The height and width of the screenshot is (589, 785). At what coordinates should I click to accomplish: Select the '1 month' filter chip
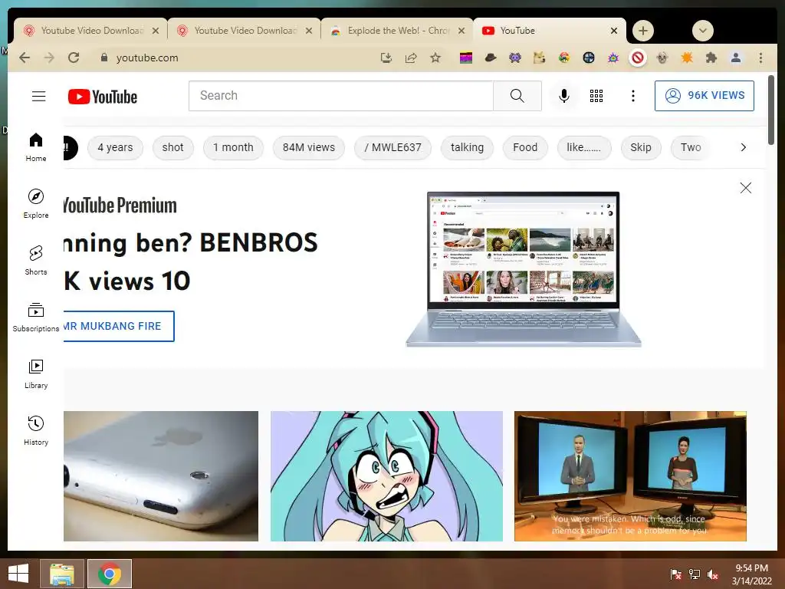(233, 147)
